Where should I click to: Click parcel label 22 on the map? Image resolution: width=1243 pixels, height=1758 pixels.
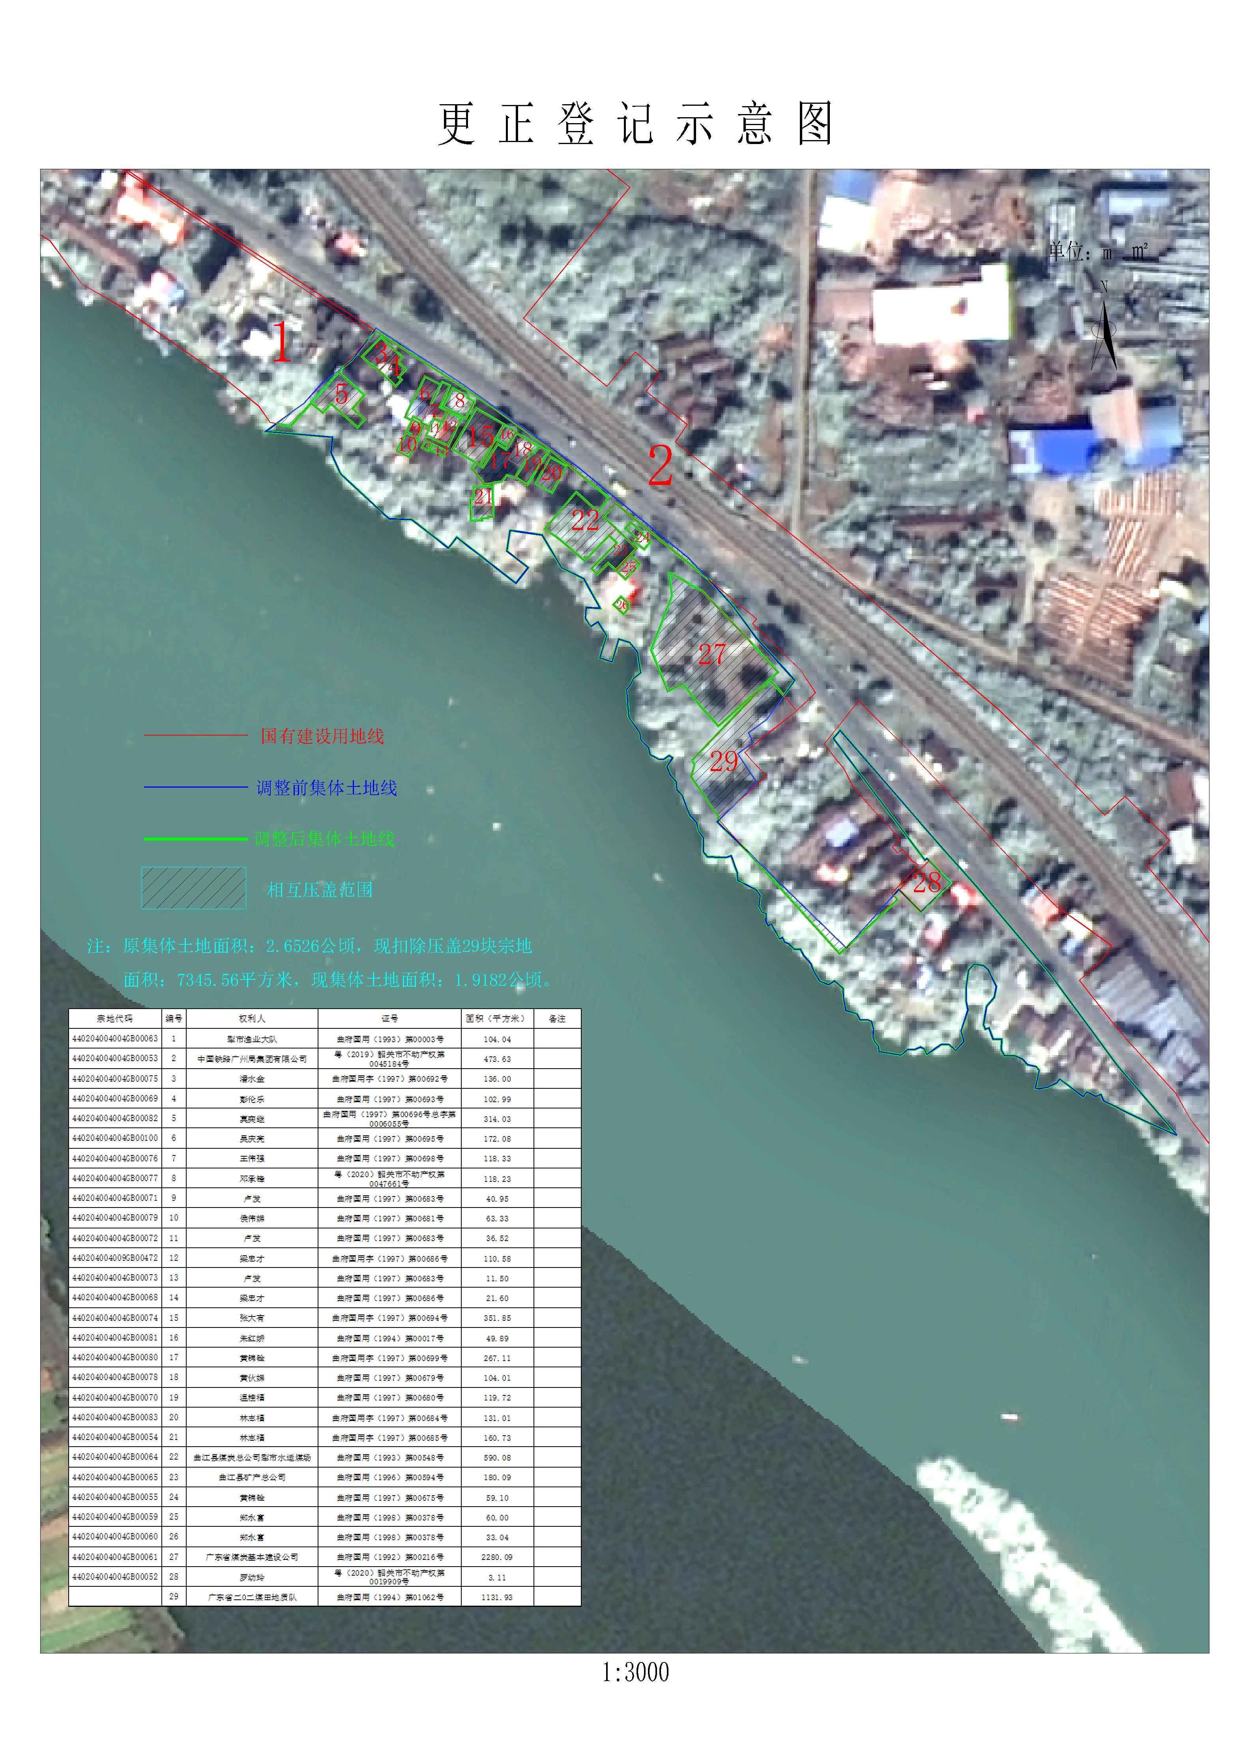pos(585,520)
